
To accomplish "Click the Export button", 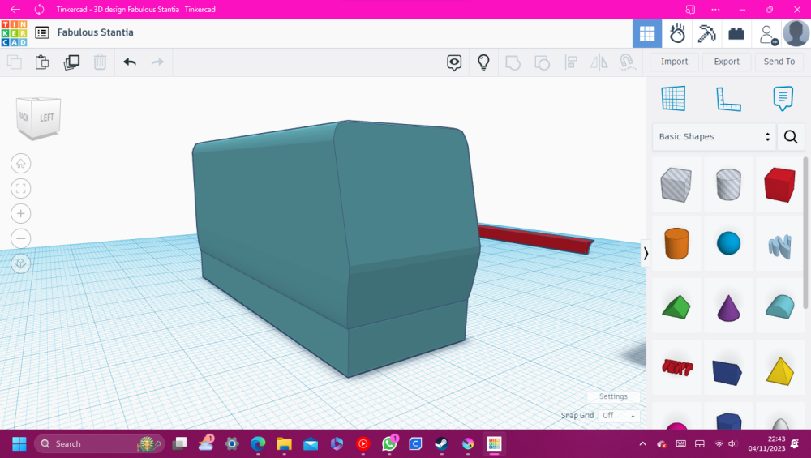I will pyautogui.click(x=727, y=62).
